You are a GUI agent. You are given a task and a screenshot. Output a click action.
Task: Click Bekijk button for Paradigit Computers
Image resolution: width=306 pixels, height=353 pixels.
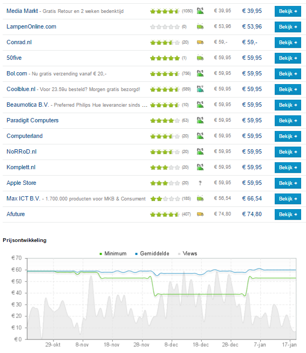[x=288, y=121]
